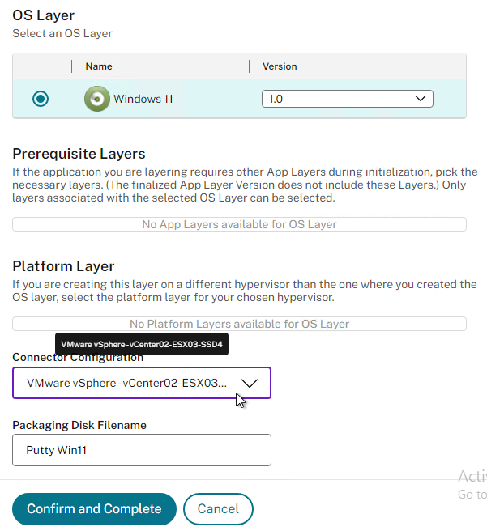Click the green Windows 11 disc icon
487x531 pixels.
[96, 99]
